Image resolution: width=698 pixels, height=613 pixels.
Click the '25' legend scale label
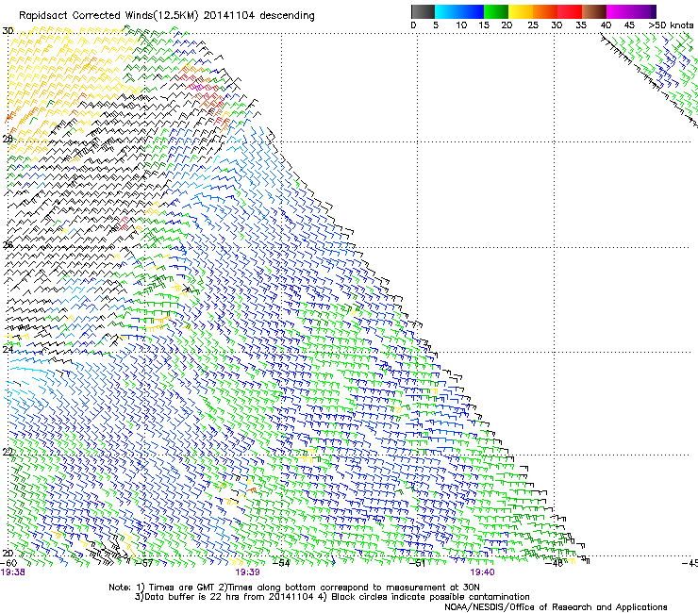[533, 25]
